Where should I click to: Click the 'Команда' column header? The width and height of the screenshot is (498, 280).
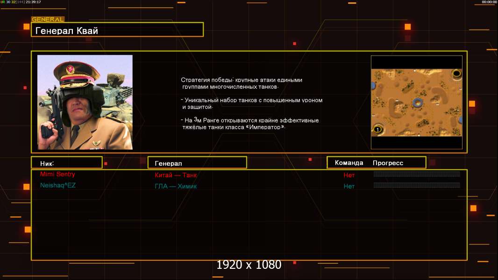pos(349,163)
